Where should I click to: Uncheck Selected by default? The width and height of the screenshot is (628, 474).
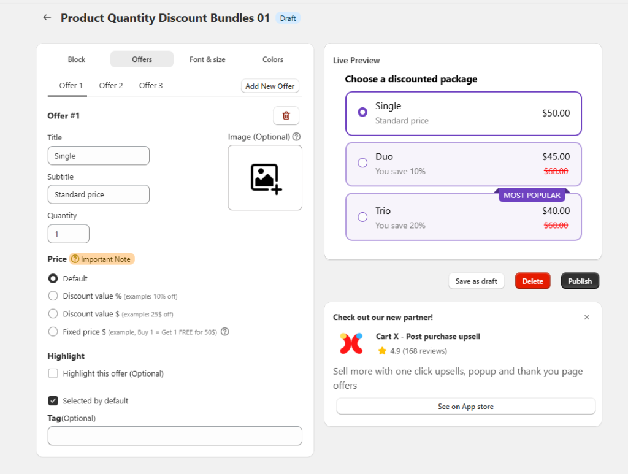(x=53, y=400)
